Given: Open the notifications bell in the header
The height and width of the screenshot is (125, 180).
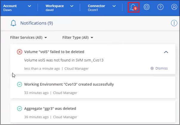Looking at the screenshot, I should [x=133, y=7].
